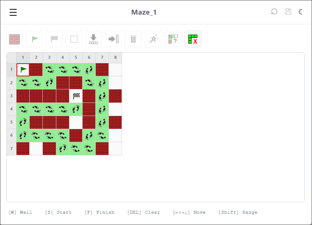The height and width of the screenshot is (225, 312).
Task: Click column header 8
Action: [x=115, y=57]
